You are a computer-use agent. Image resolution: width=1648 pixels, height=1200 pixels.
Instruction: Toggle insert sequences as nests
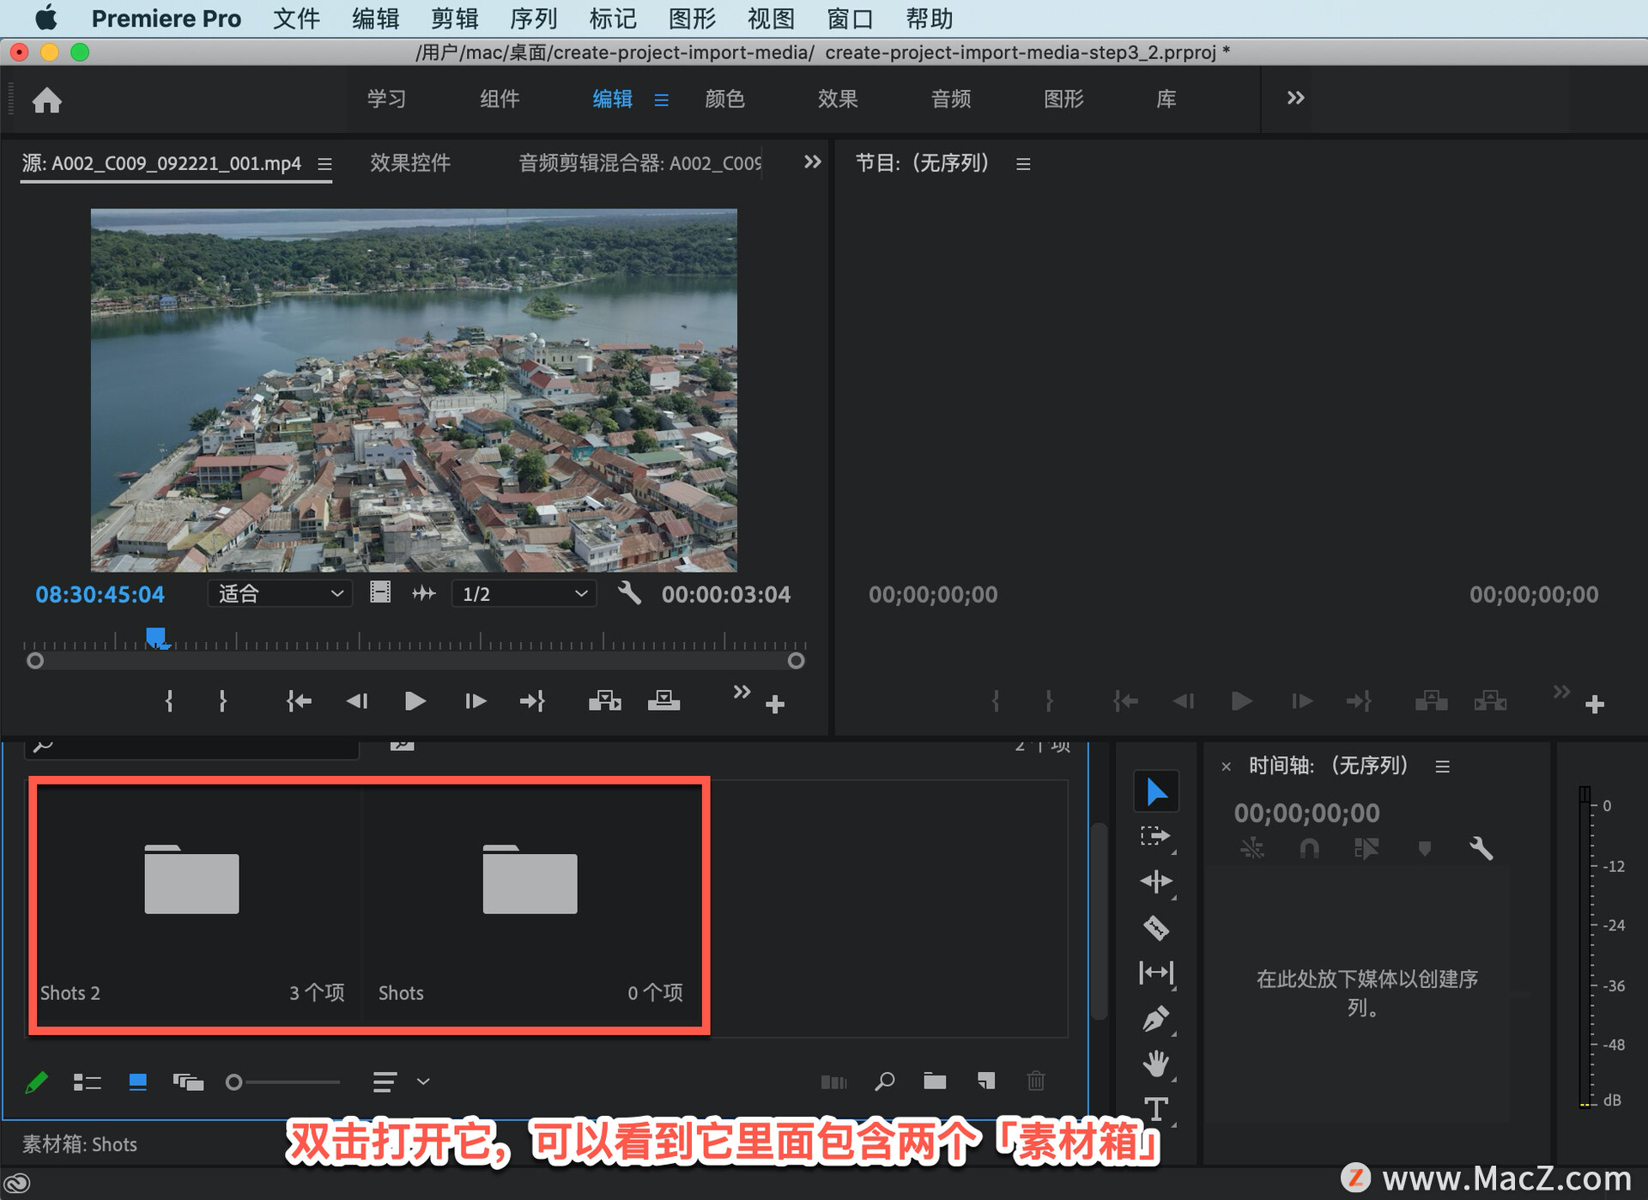point(1252,849)
